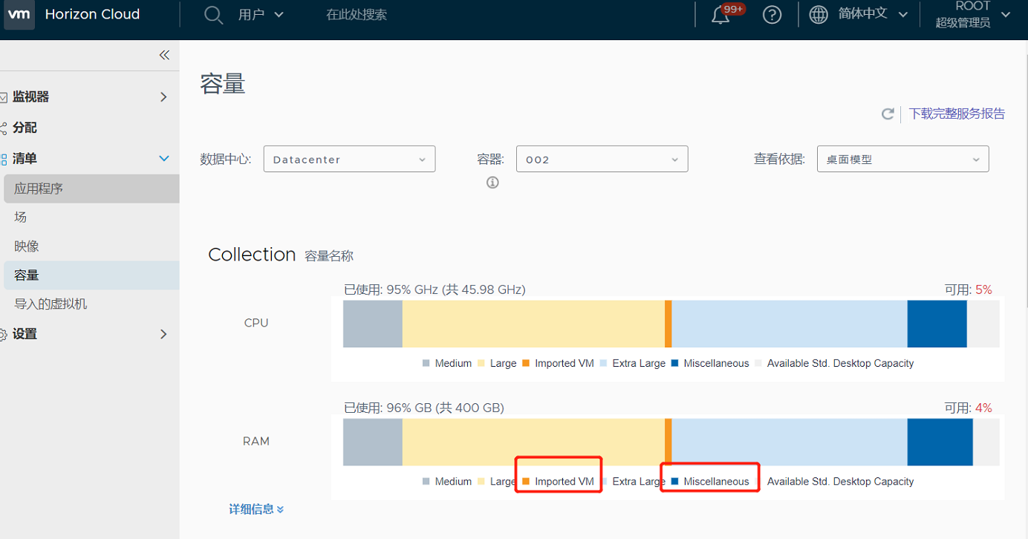Image resolution: width=1028 pixels, height=539 pixels.
Task: Click the CPU 可用: 5% text
Action: pos(968,290)
